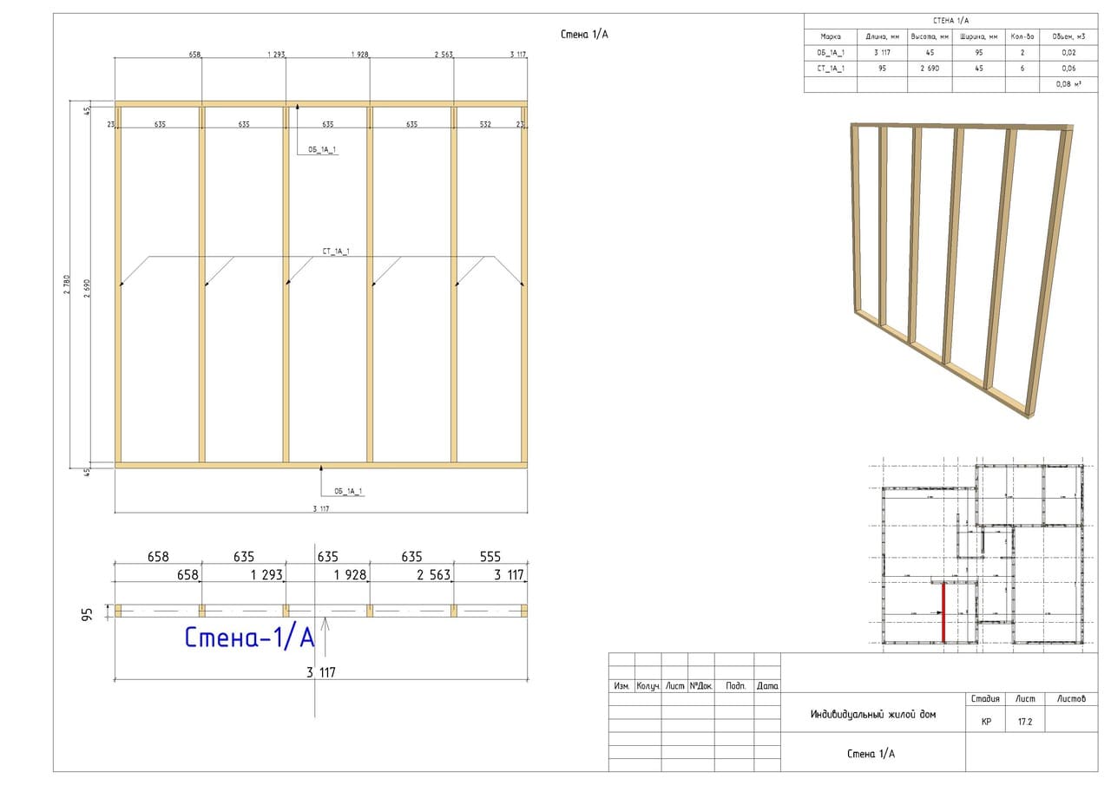Viewport: 1111px width, 785px height.
Task: Click the КР stage value
Action: click(x=986, y=720)
